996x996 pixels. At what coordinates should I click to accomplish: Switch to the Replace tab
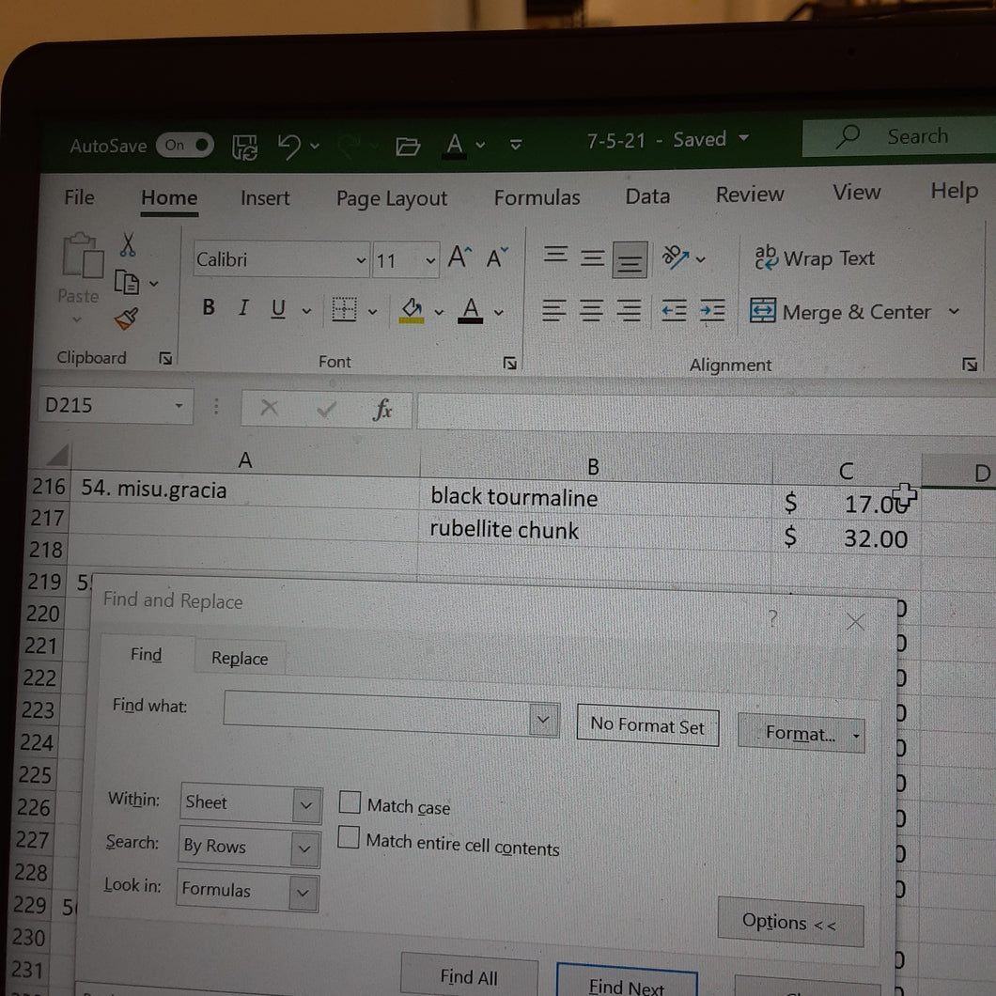(240, 658)
